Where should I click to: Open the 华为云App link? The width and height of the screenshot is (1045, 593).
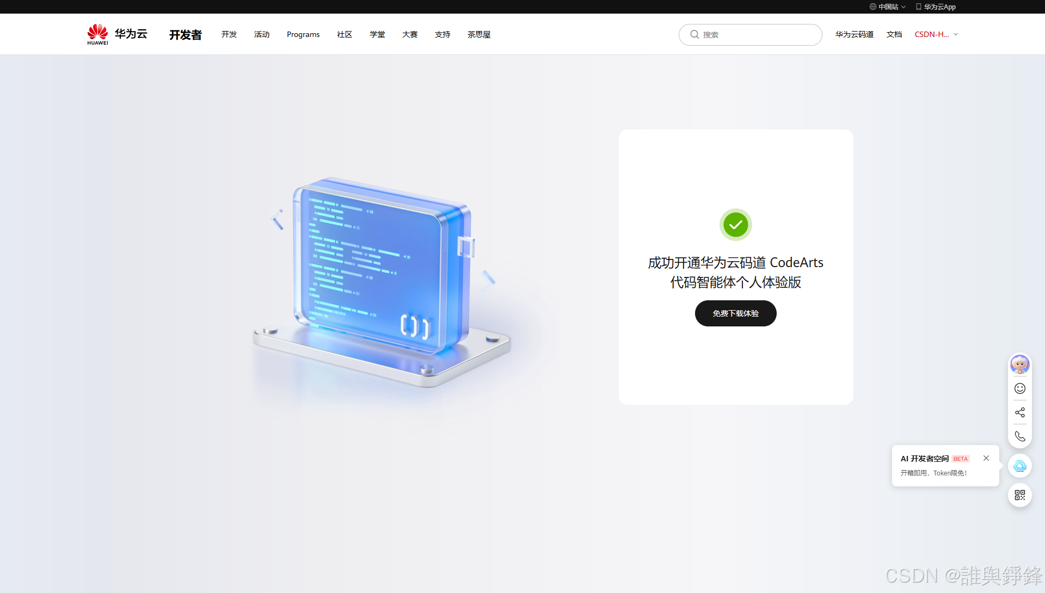939,7
